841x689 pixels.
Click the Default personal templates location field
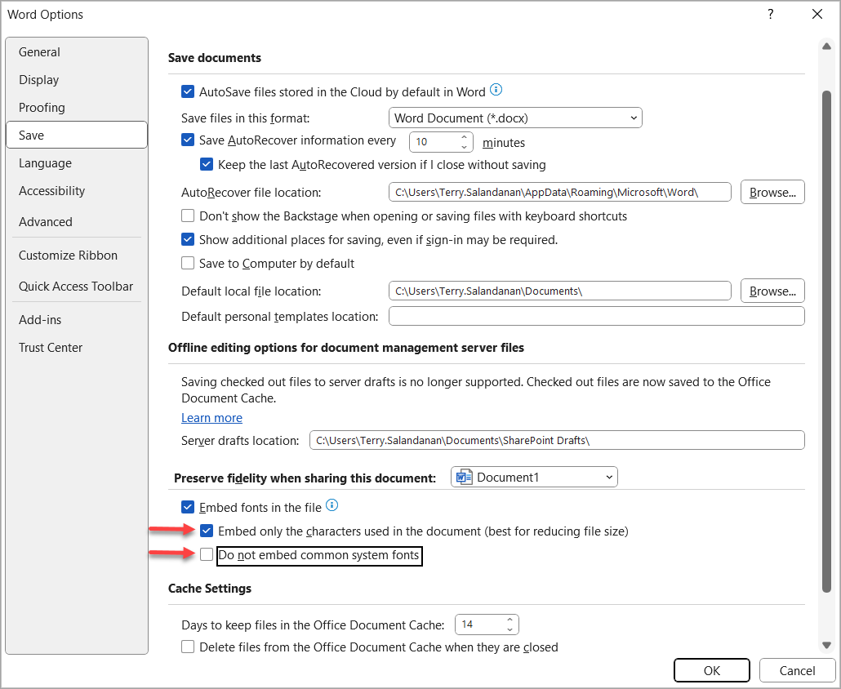pos(596,317)
